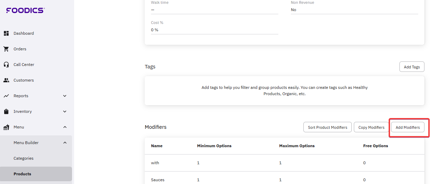Click the Orders shopping cart icon
This screenshot has height=184, width=445.
pyautogui.click(x=6, y=49)
